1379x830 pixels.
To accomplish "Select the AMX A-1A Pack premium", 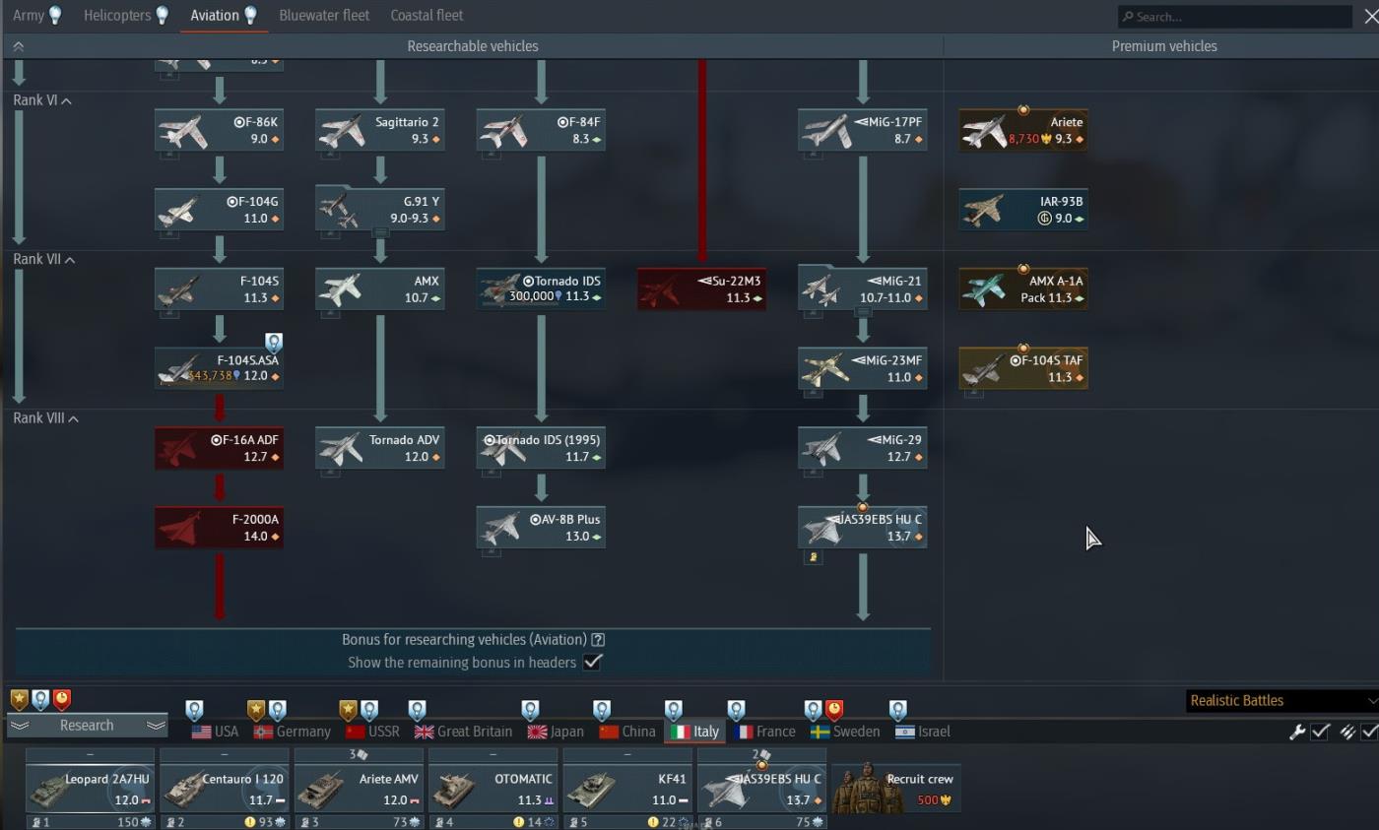I will click(1023, 288).
